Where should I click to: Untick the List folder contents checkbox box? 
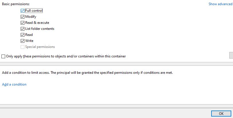click(22, 29)
